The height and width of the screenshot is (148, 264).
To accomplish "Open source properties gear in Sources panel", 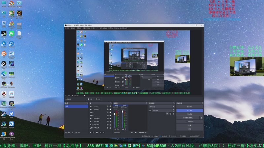I will (97, 133).
